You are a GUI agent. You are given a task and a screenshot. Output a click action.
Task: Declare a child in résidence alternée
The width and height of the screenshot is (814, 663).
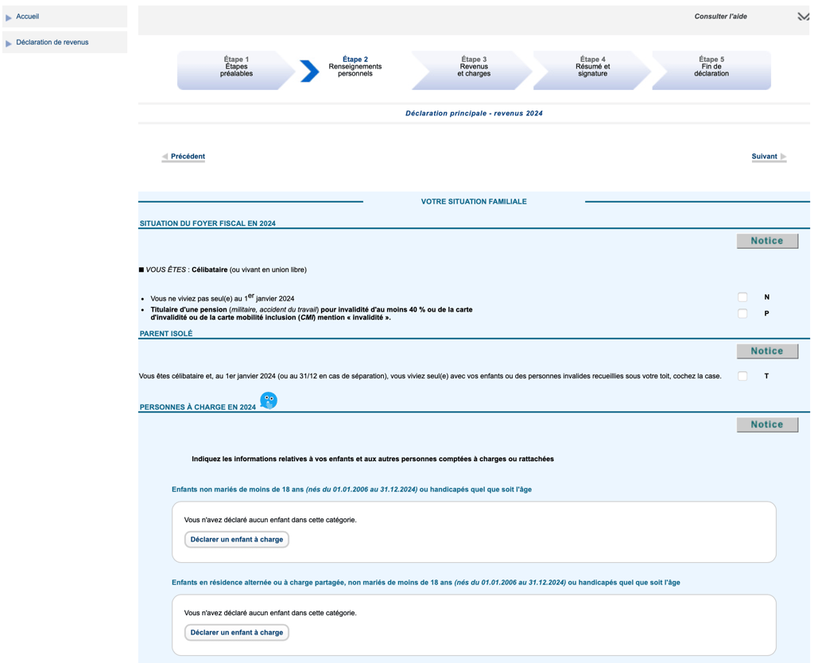click(237, 632)
